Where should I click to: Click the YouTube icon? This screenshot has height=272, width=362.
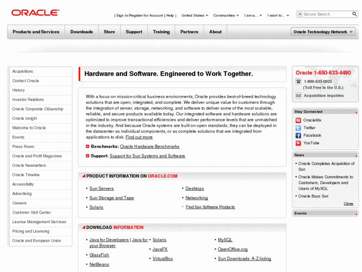298,143
